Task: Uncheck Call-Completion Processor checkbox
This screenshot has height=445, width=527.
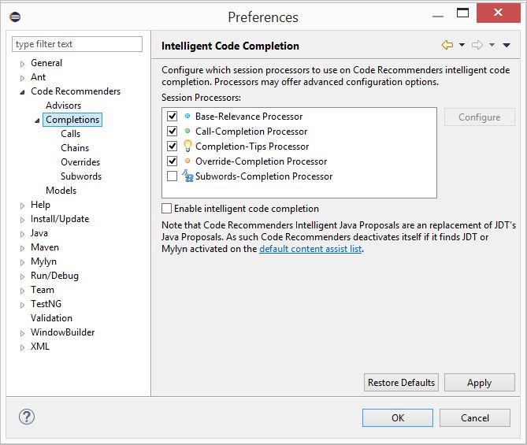Action: 172,131
